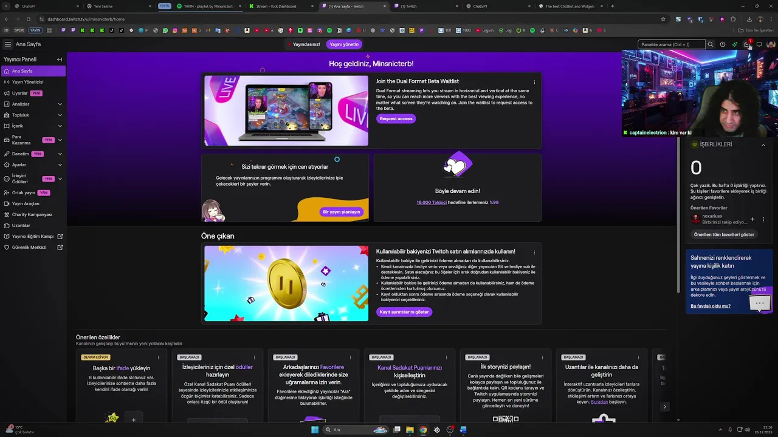Open options on Kanal Sadakat Puanlarınızı card
The width and height of the screenshot is (778, 437).
pos(446,357)
